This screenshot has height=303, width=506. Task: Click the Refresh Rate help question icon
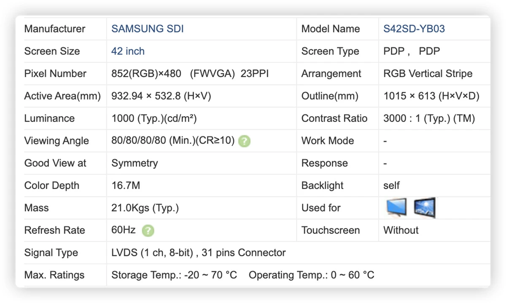tap(148, 231)
